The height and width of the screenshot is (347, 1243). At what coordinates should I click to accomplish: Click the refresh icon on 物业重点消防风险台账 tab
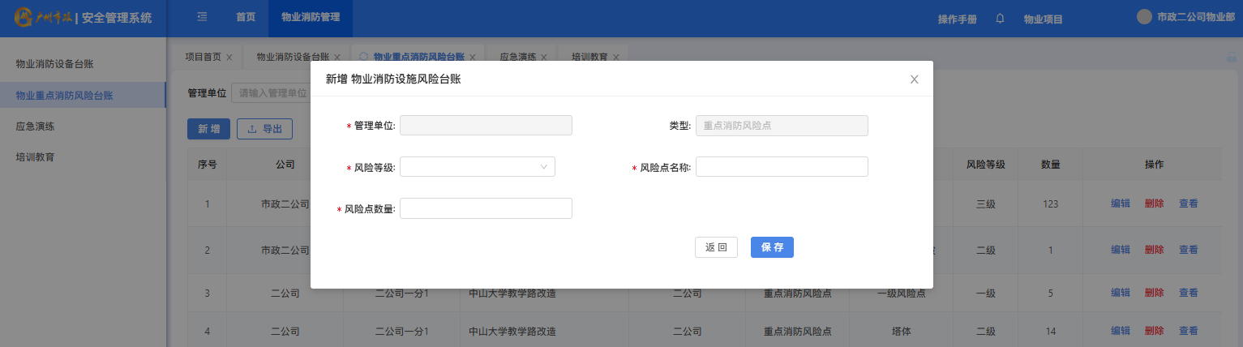363,57
